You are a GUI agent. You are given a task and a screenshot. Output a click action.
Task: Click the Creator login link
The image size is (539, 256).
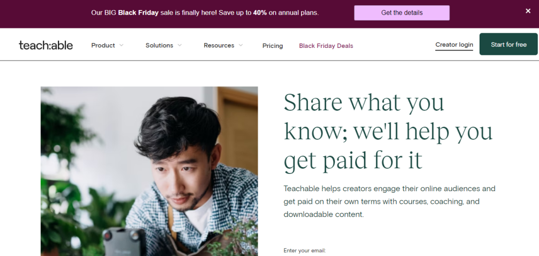(x=454, y=45)
